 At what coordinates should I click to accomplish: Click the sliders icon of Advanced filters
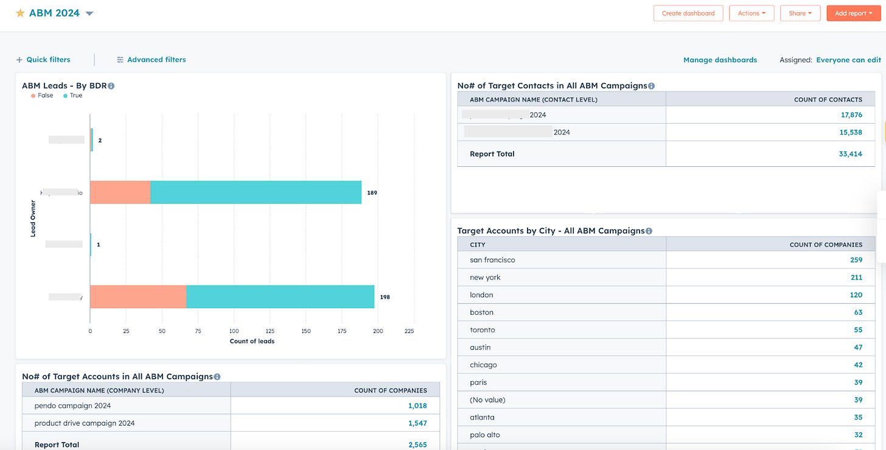pyautogui.click(x=120, y=60)
